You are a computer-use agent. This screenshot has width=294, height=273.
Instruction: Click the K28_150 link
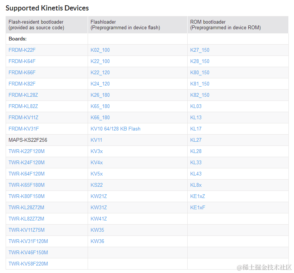coord(200,61)
